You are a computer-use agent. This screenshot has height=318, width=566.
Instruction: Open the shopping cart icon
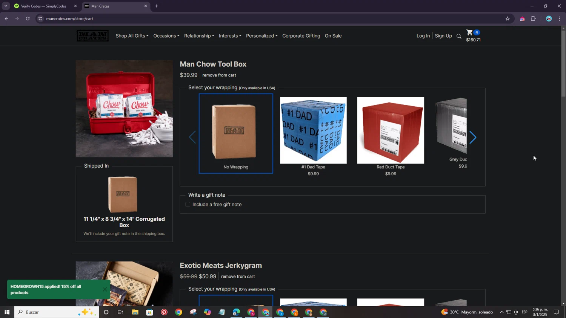pyautogui.click(x=469, y=32)
